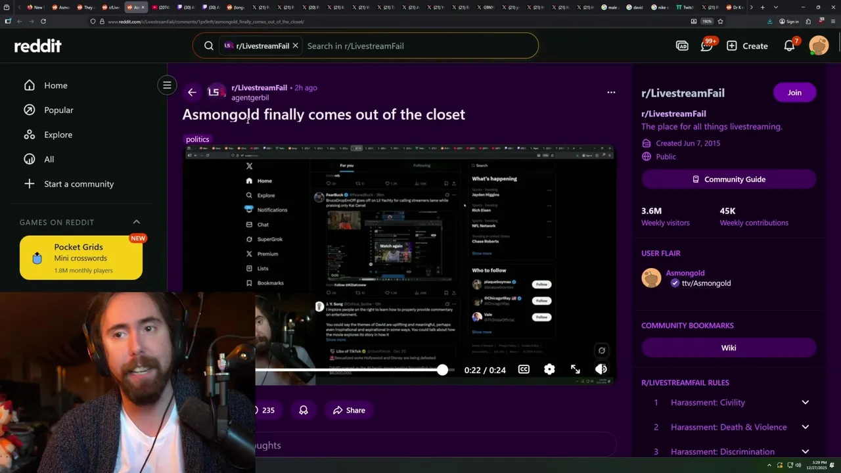841x473 pixels.
Task: Go to Home in the sidebar
Action: (56, 85)
